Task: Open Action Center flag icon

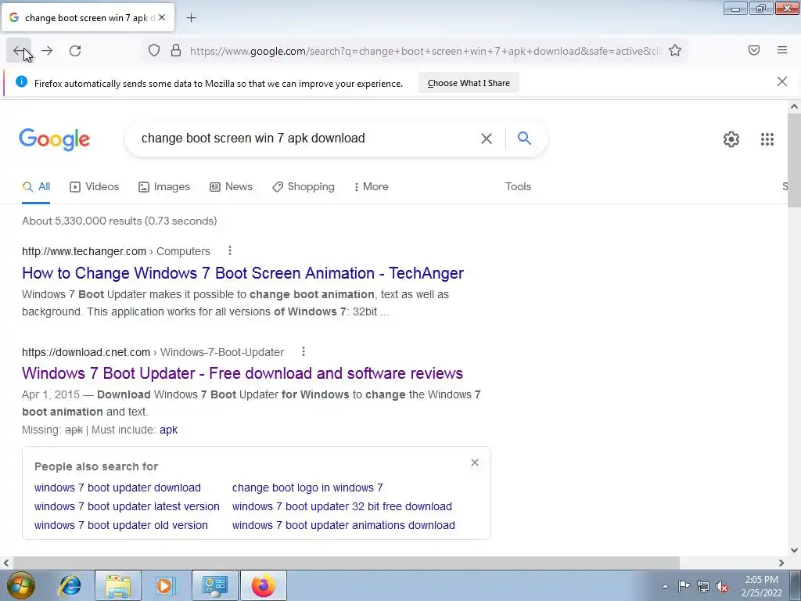Action: [684, 586]
